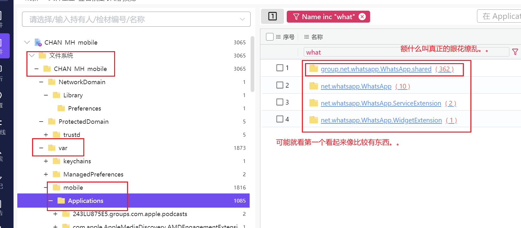Image resolution: width=521 pixels, height=228 pixels.
Task: Toggle the select-all checkbox in header
Action: [269, 37]
